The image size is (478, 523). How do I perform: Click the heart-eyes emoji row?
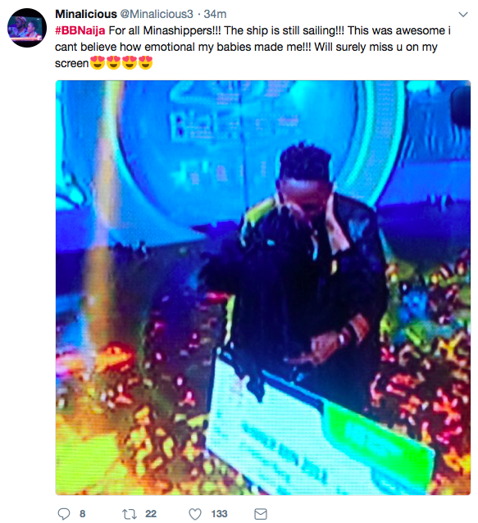(x=121, y=62)
